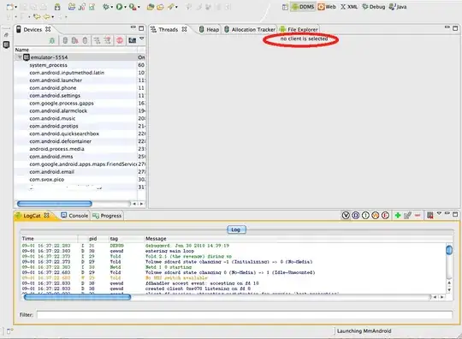The height and width of the screenshot is (339, 462).
Task: Switch to the Java perspective
Action: point(398,7)
